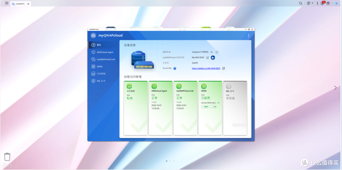The width and height of the screenshot is (342, 170).
Task: Open the user account icon
Action: (x=309, y=3)
